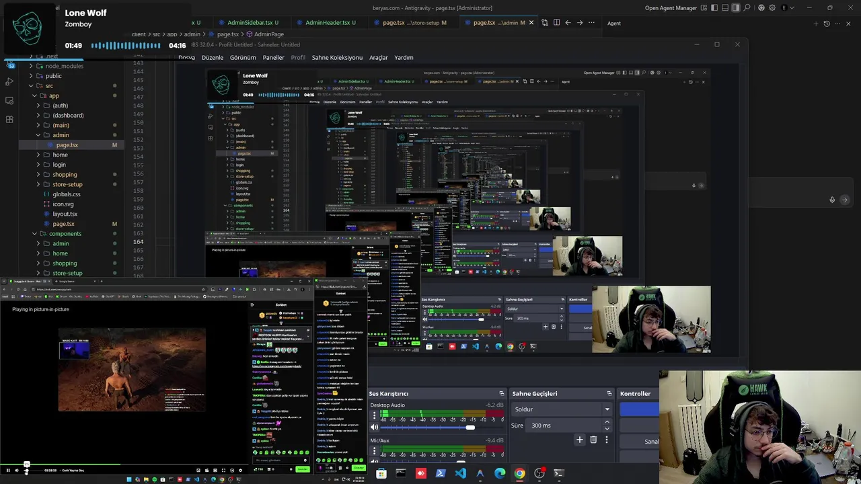Viewport: 861px width, 484px height.
Task: Open the OBS Araçlar menu
Action: pyautogui.click(x=379, y=57)
